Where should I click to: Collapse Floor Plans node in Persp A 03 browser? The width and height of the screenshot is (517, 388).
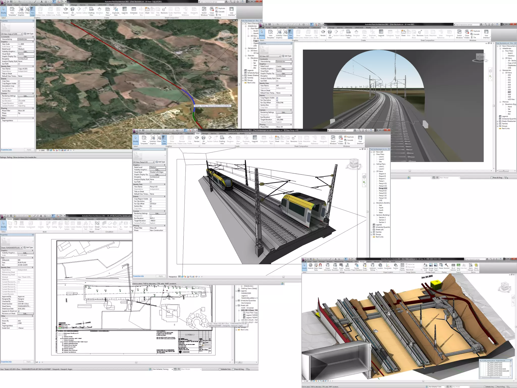click(x=374, y=154)
